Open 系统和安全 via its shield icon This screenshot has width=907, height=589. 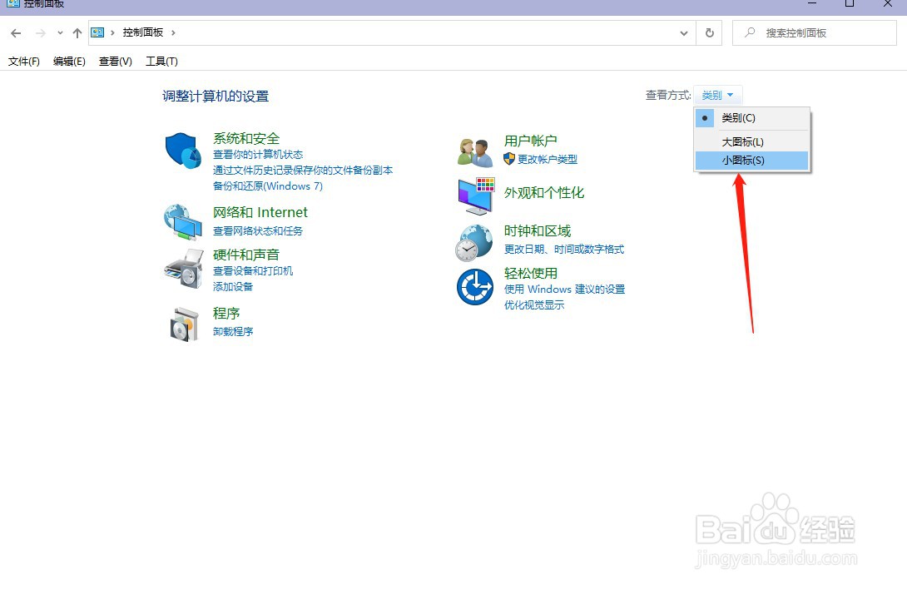[x=183, y=151]
